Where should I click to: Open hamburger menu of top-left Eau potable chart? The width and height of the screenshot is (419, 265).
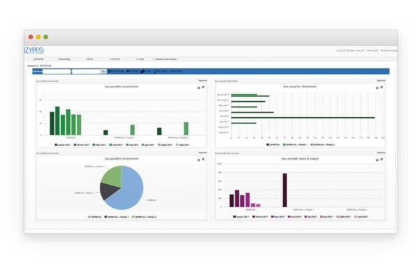click(203, 87)
